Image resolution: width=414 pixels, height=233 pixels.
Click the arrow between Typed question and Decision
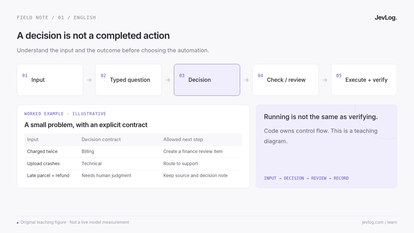click(168, 80)
